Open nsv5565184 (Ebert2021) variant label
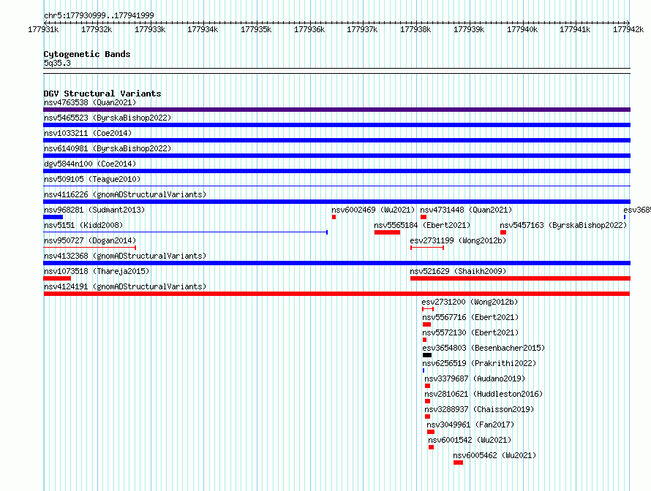The height and width of the screenshot is (491, 651). [x=422, y=225]
